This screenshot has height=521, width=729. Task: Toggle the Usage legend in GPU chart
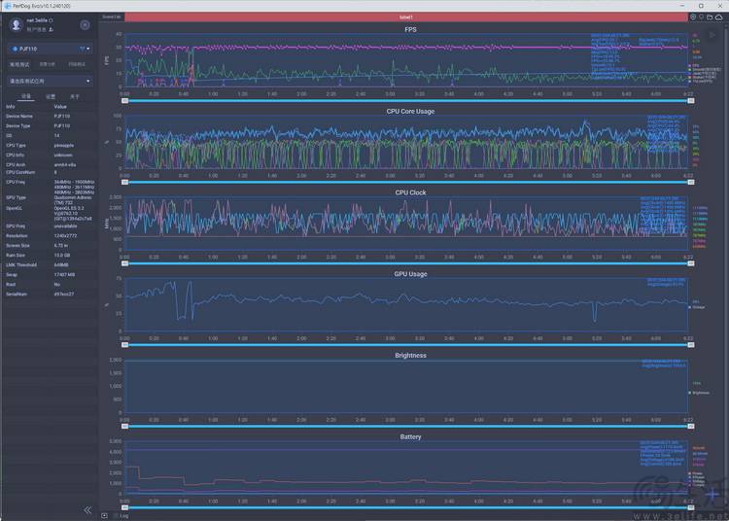pos(697,307)
